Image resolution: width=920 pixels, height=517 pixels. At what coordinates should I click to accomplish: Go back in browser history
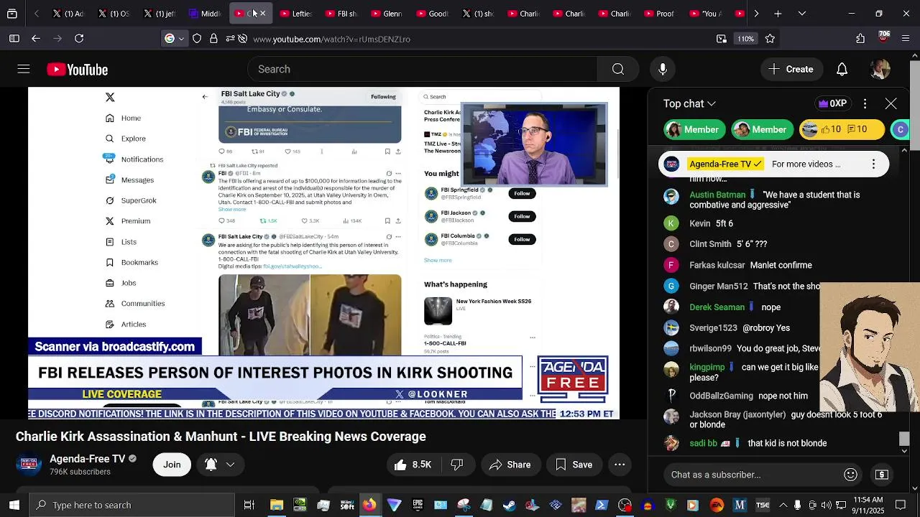click(x=35, y=39)
